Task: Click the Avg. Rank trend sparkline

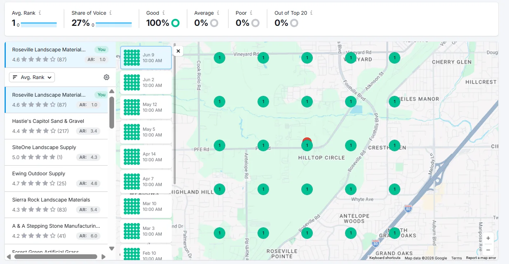Action: [x=39, y=24]
